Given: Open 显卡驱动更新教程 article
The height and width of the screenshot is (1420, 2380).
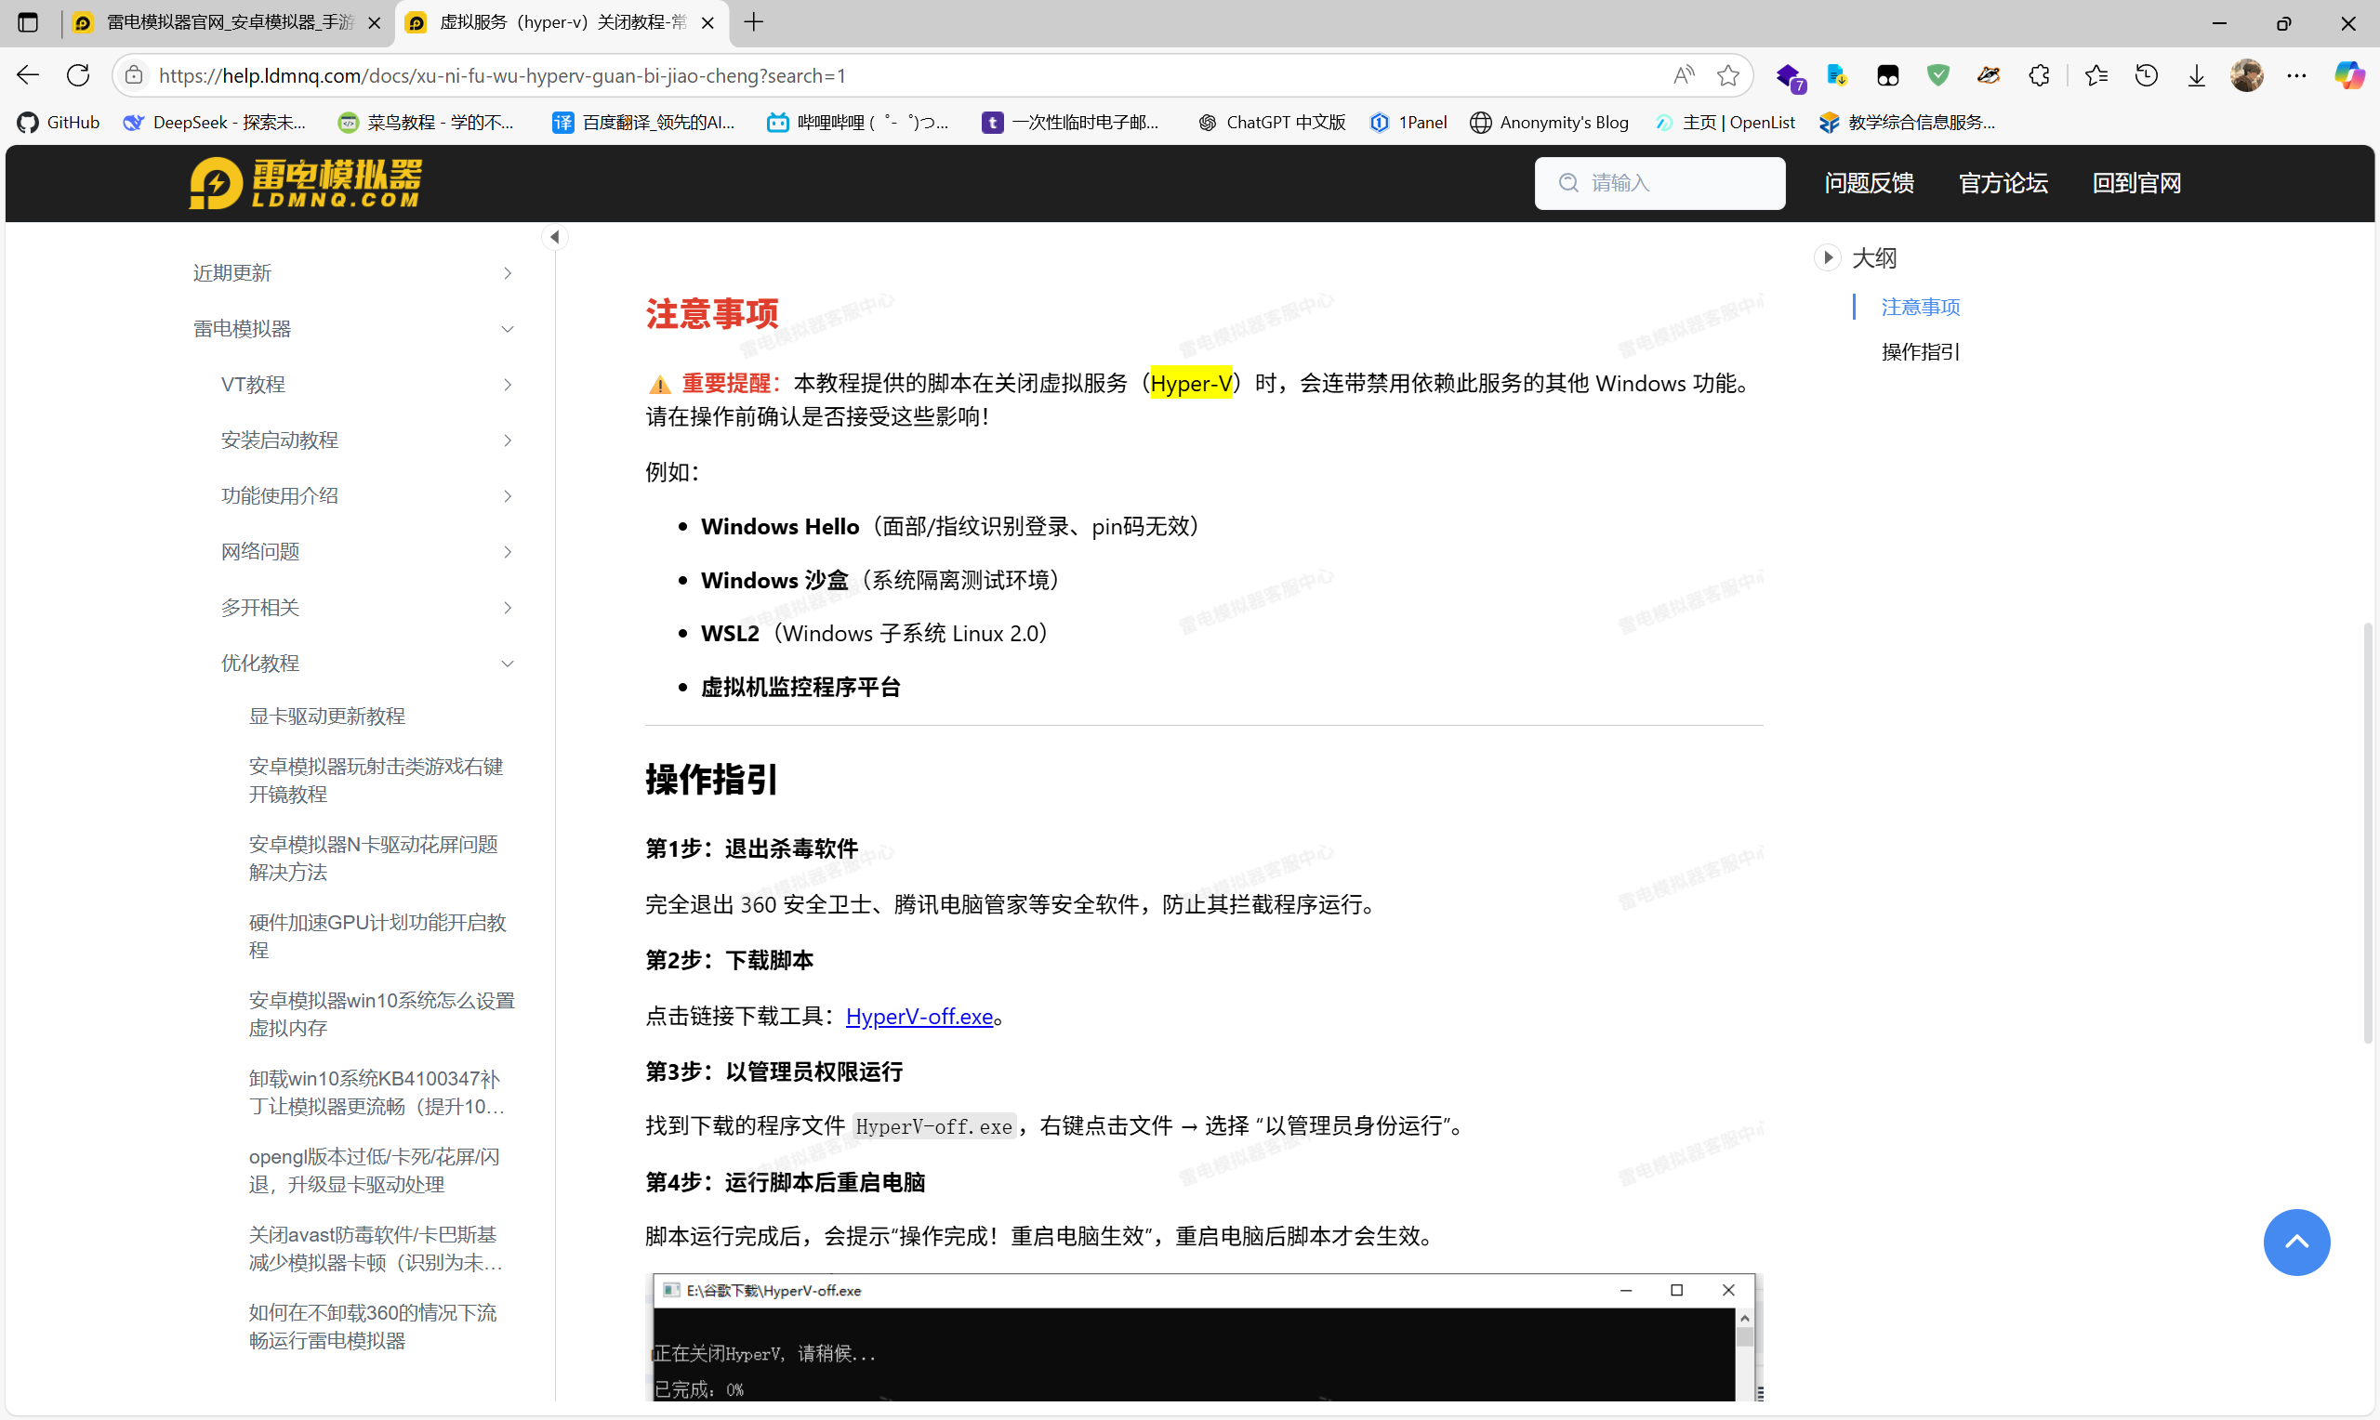Looking at the screenshot, I should [326, 717].
